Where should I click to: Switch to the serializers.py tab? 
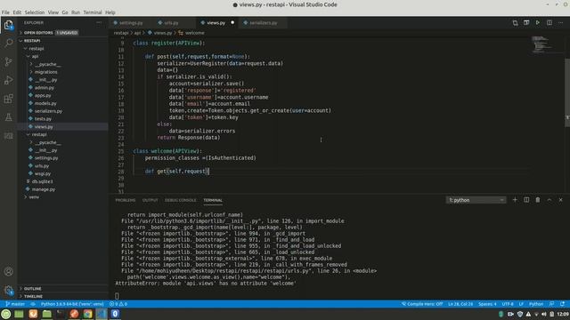[264, 23]
